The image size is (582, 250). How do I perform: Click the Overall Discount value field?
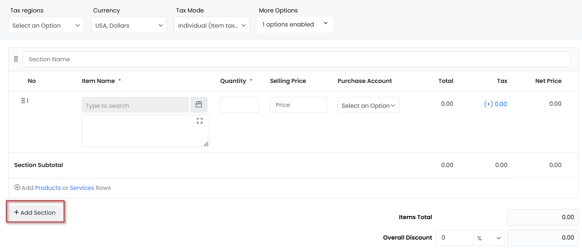tap(454, 238)
